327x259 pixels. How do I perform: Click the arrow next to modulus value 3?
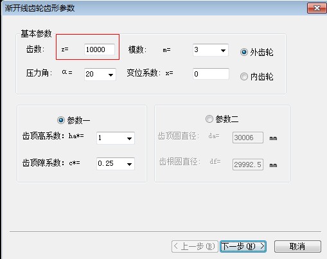223,51
